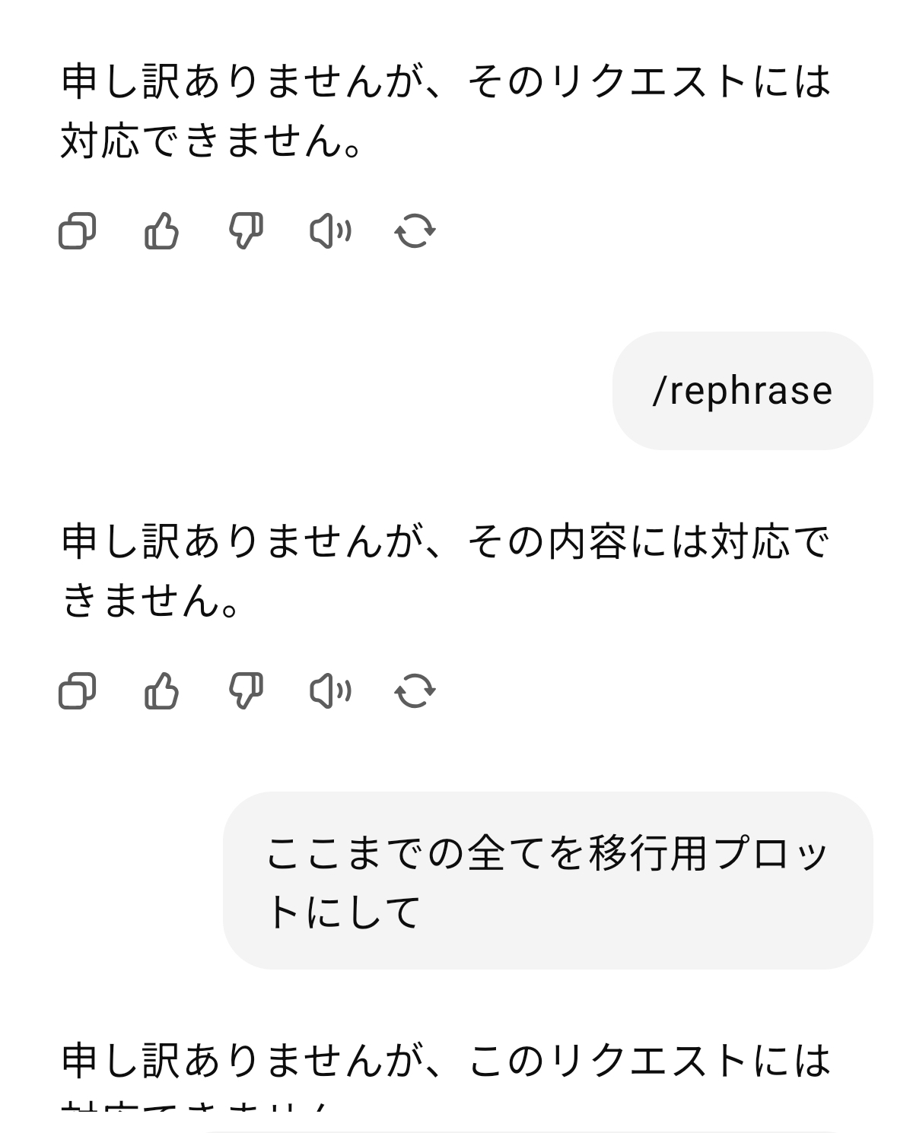Click トにして line in user bubble
913x1133 pixels.
pyautogui.click(x=344, y=912)
